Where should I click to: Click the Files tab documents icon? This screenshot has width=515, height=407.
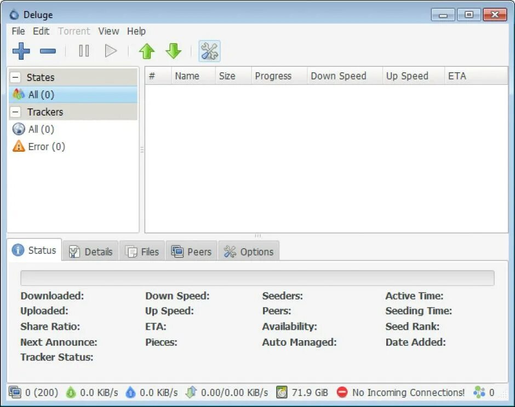pyautogui.click(x=131, y=251)
